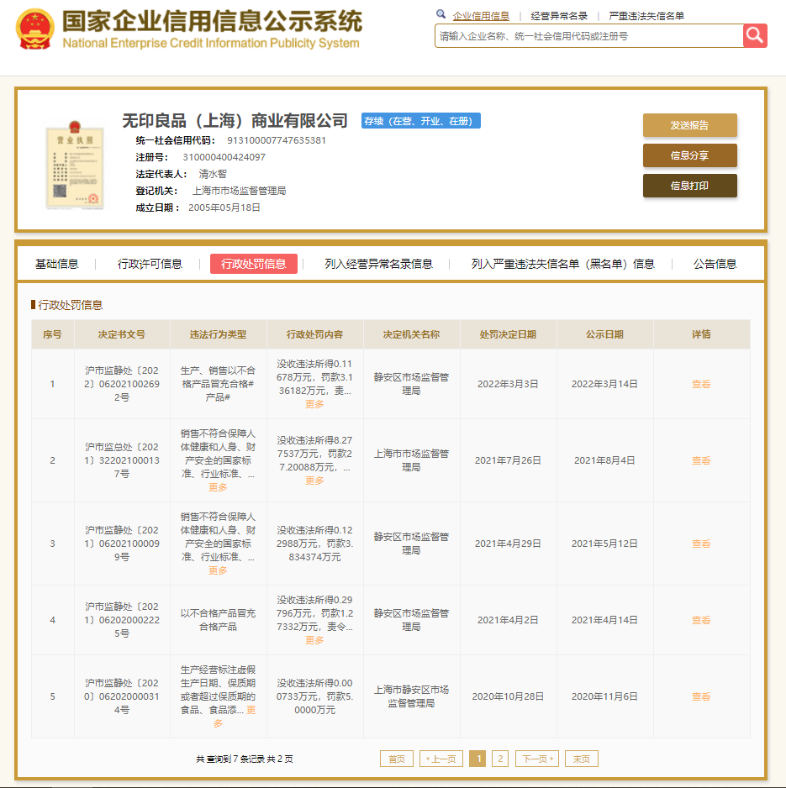This screenshot has height=788, width=786.
Task: Open the 列入经营异常名录信息 tab
Action: tap(378, 264)
